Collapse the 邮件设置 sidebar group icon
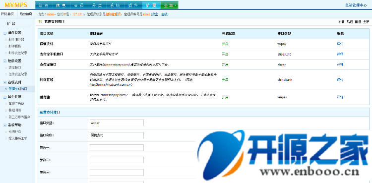Viewport: 372px width, 183px height. 5,33
